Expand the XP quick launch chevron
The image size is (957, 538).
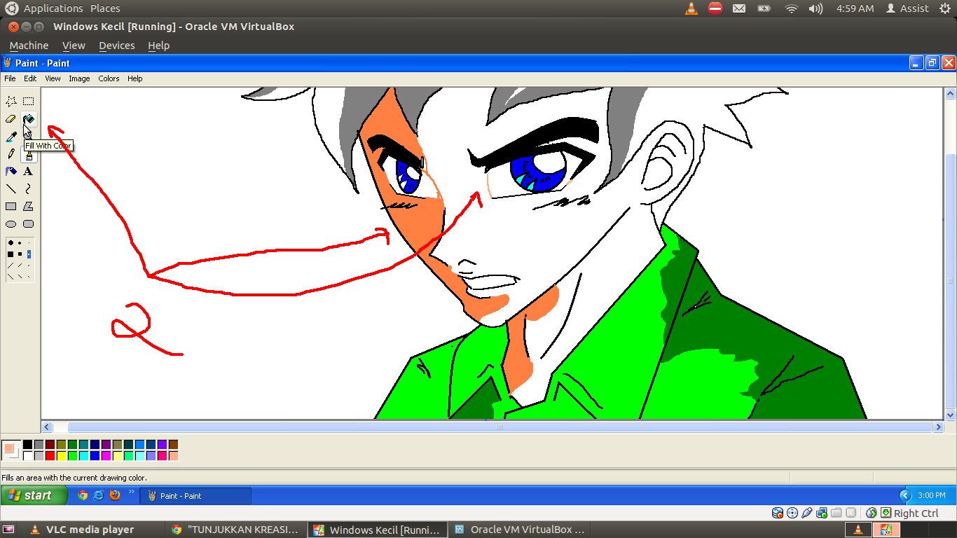(x=130, y=492)
